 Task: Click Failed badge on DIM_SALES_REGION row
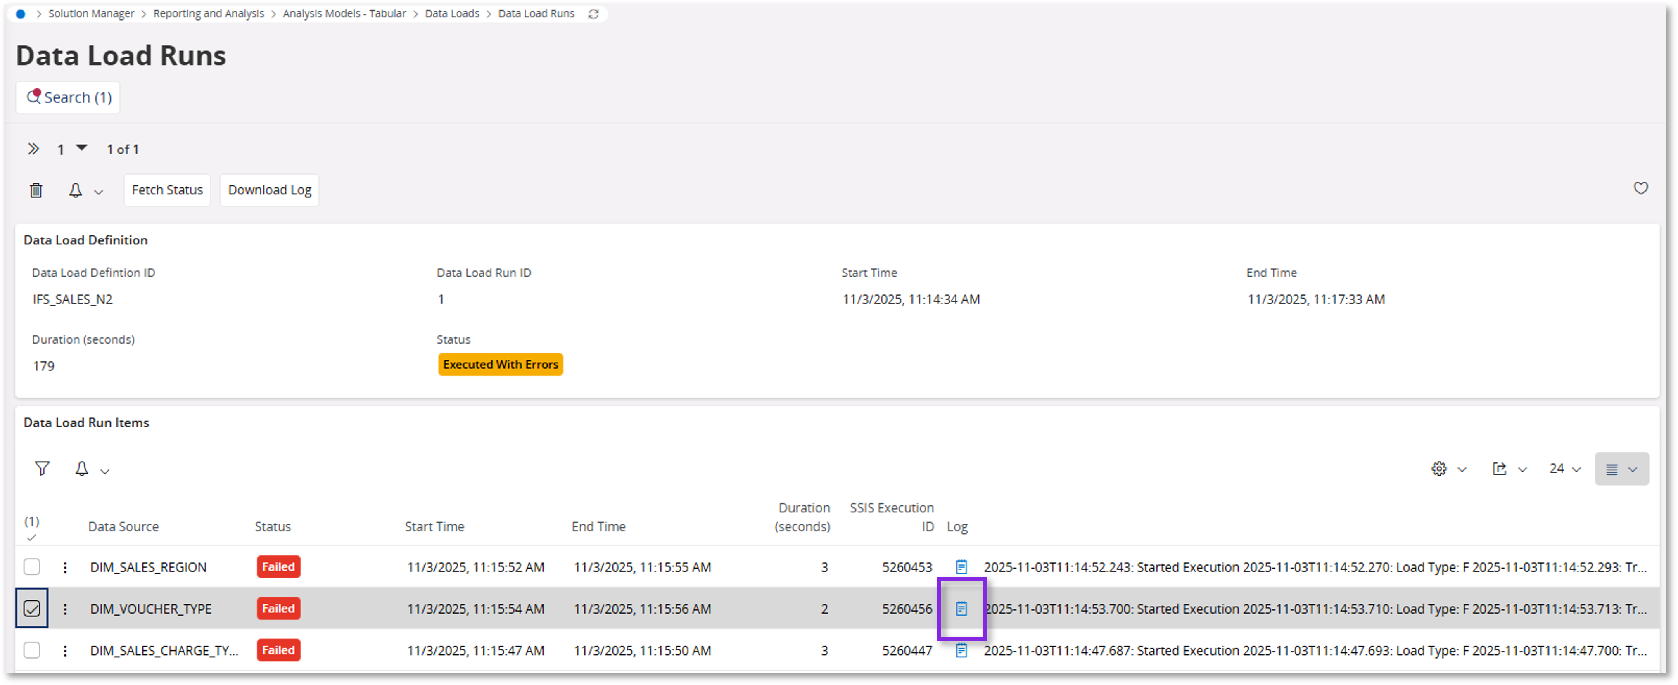click(x=278, y=567)
